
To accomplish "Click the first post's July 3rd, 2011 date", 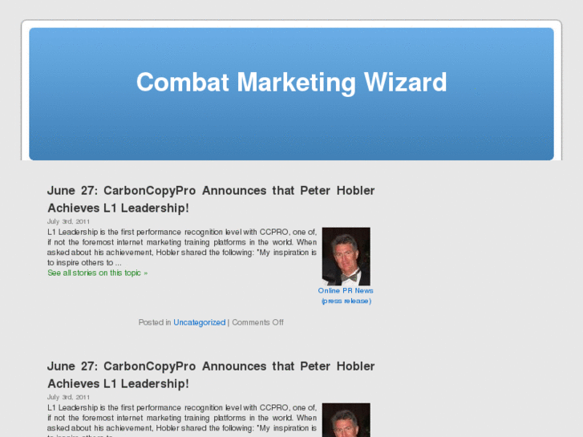I will coord(68,221).
